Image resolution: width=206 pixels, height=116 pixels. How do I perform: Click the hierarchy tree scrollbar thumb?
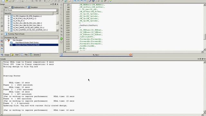tap(57, 23)
